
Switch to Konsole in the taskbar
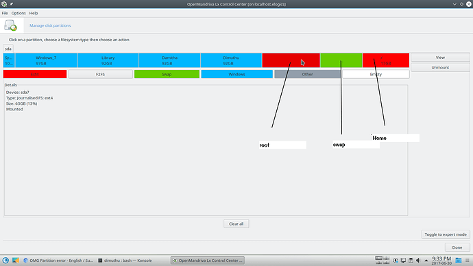[125, 261]
